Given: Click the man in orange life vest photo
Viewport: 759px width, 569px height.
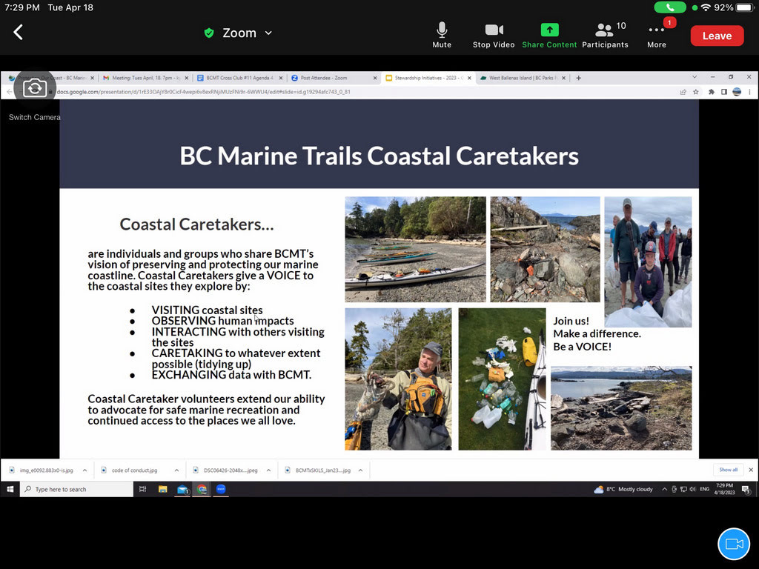Looking at the screenshot, I should point(398,379).
